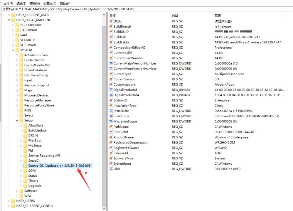The height and width of the screenshot is (211, 293).
Task: Click the tree pane scroll down arrow
Action: point(104,209)
